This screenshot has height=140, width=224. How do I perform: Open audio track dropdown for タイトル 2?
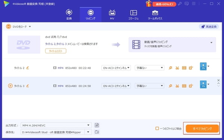point(116,68)
